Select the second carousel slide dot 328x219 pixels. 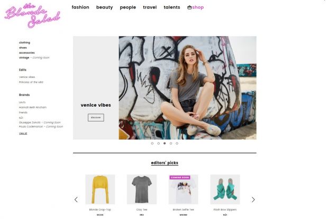158,143
